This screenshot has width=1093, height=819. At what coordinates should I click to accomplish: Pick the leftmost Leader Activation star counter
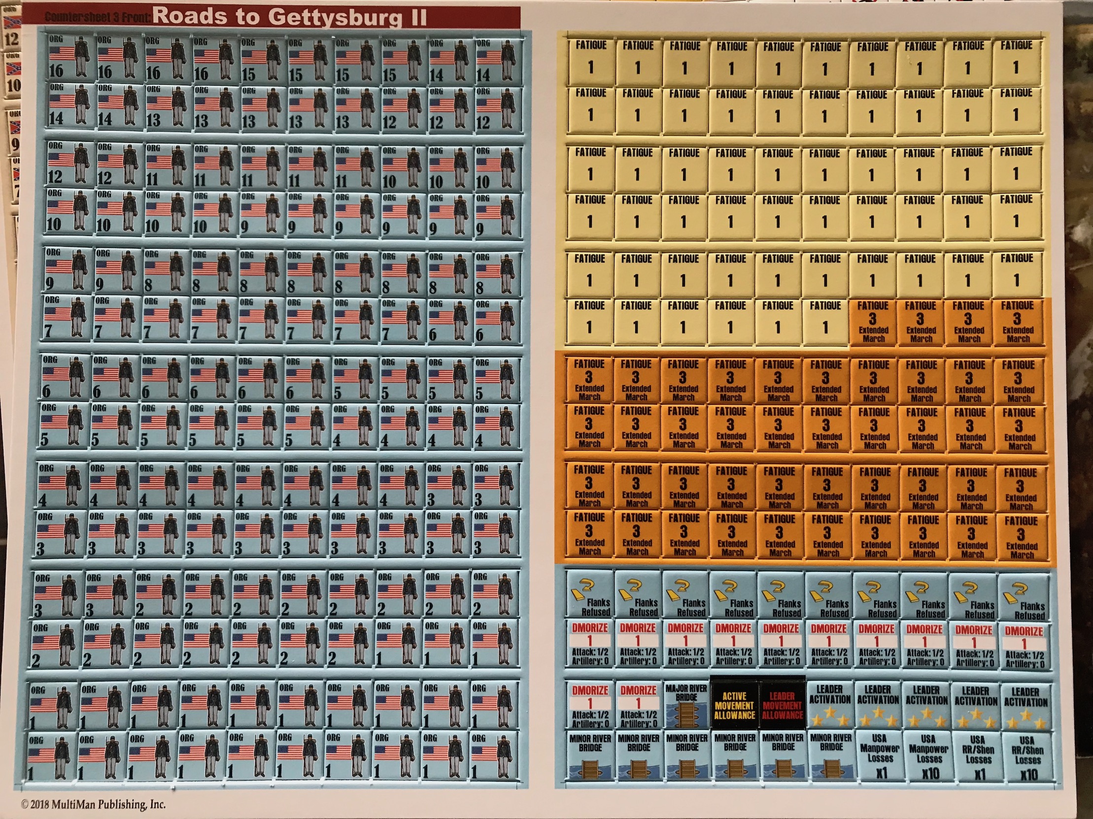pos(829,706)
